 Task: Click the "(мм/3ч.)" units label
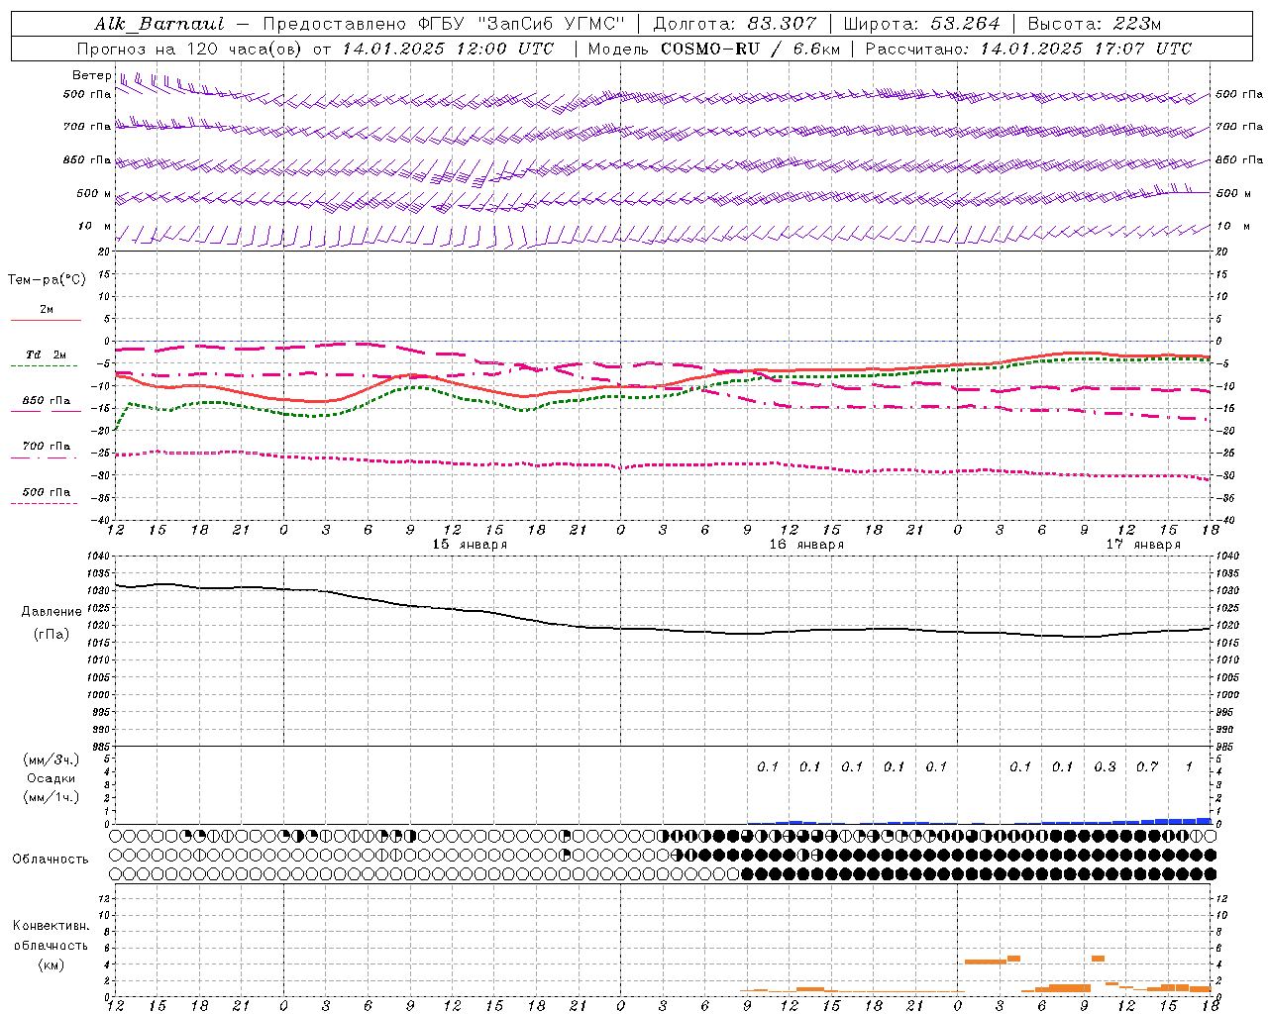pos(51,760)
